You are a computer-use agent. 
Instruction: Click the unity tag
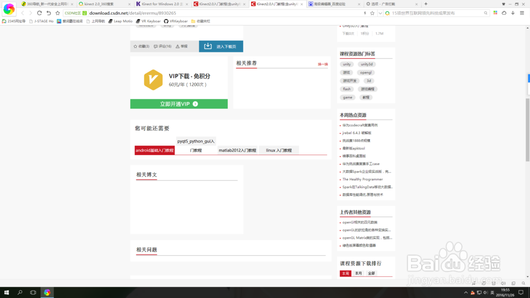click(347, 64)
